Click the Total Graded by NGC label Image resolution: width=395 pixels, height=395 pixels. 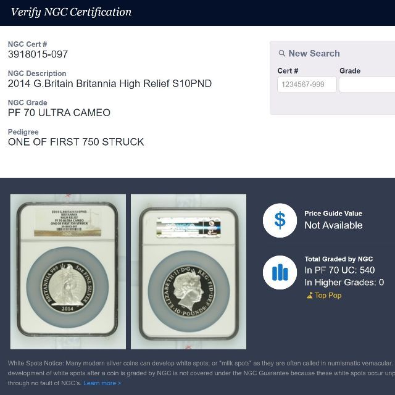coord(339,259)
